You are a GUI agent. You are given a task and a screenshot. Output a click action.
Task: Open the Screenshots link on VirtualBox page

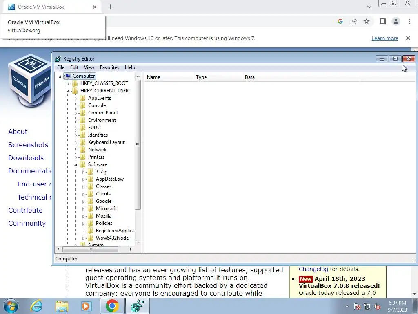28,145
